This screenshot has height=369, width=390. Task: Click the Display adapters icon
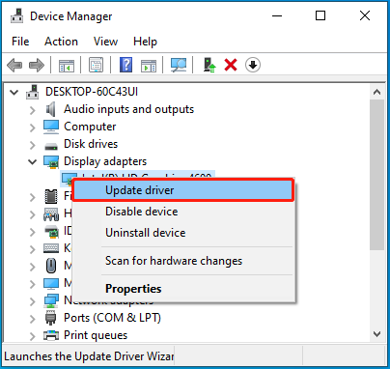pyautogui.click(x=51, y=162)
